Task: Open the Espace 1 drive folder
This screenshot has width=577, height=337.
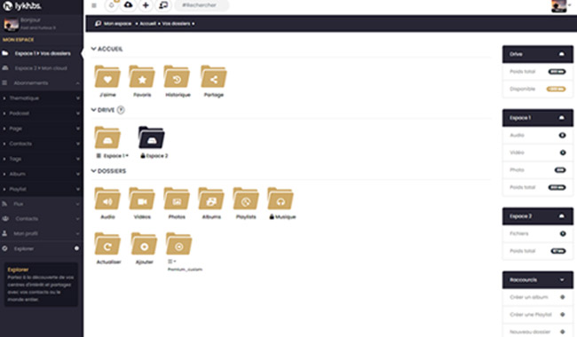Action: coord(107,137)
